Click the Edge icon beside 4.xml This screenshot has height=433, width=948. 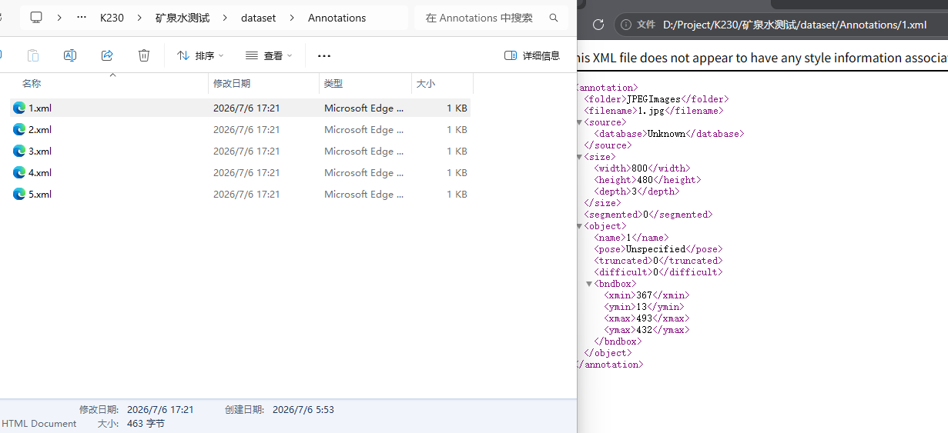coord(19,173)
